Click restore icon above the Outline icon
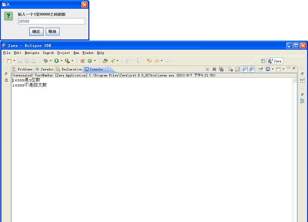This screenshot has width=308, height=222. tap(302, 94)
